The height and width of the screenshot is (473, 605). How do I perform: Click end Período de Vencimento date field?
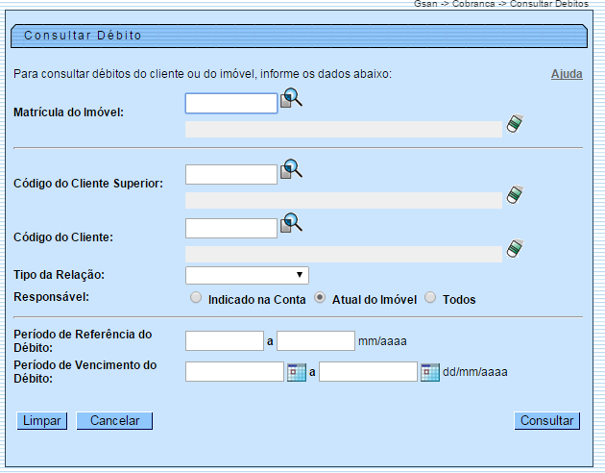368,372
